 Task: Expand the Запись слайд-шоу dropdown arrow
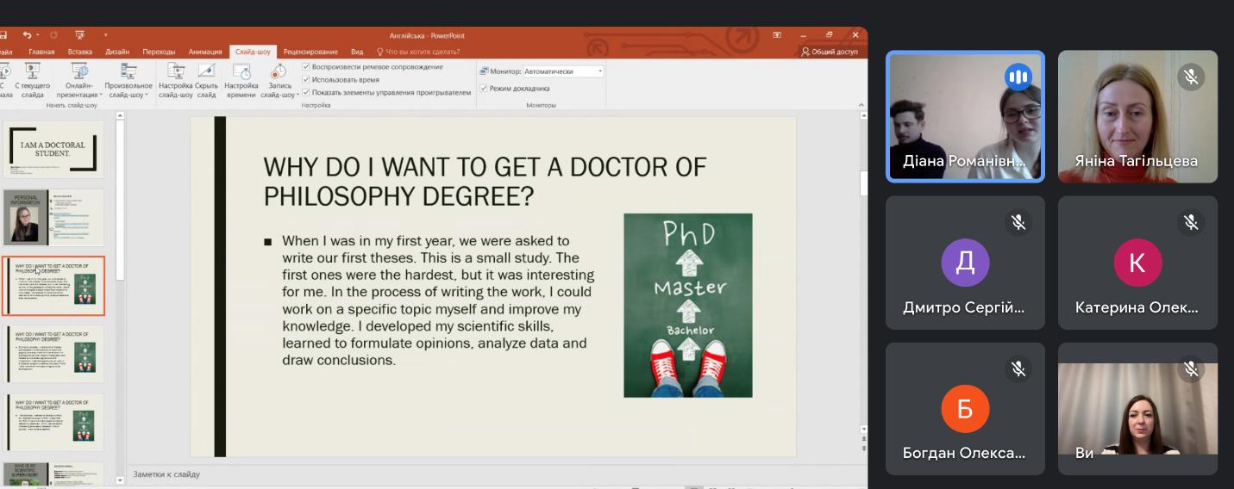pos(297,96)
